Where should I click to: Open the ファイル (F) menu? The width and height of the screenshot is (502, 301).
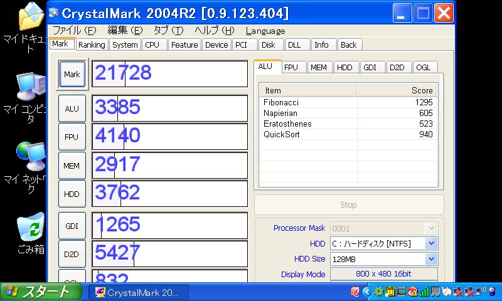tap(74, 31)
